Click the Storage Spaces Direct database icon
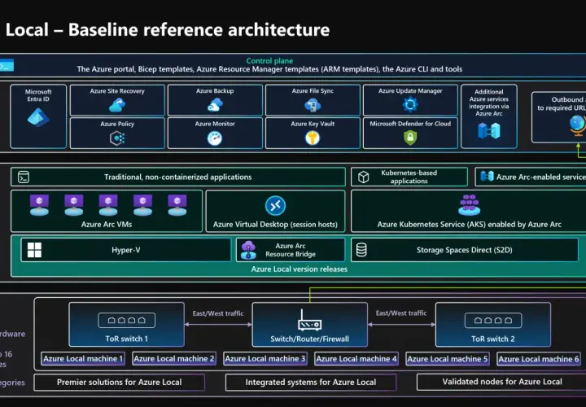The width and height of the screenshot is (586, 407). coord(361,250)
